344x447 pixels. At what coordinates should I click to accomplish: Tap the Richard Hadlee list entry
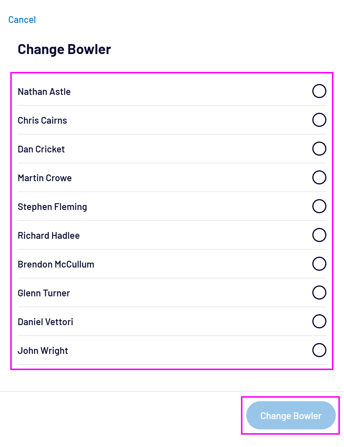tap(49, 236)
